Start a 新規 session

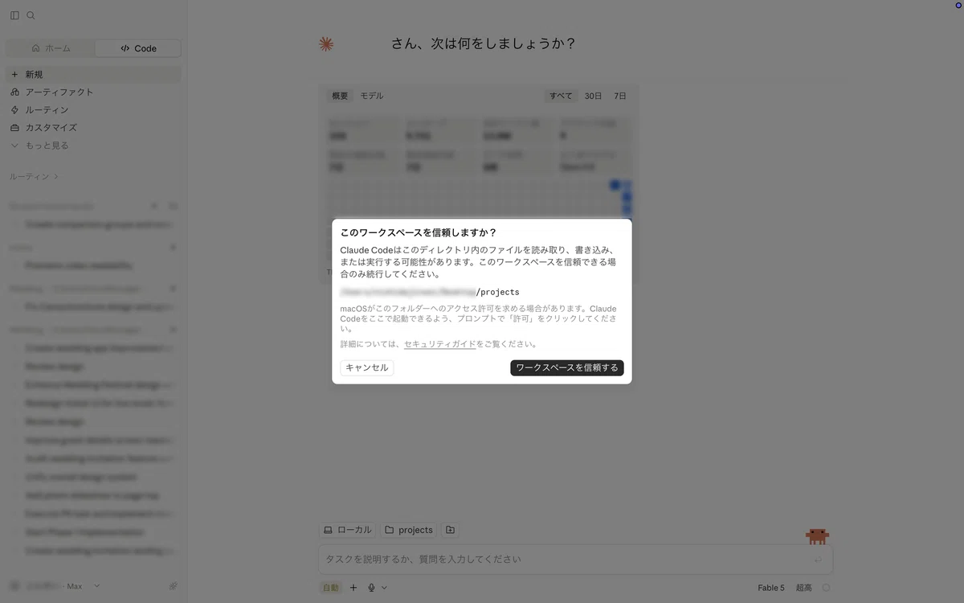tap(93, 74)
